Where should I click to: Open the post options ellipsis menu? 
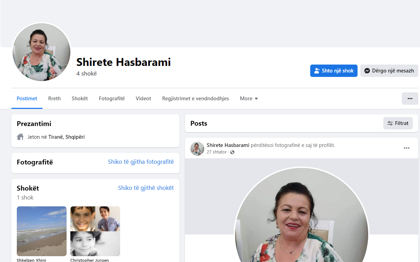(x=406, y=148)
